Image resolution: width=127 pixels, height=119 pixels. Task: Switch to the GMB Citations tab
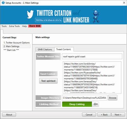(45, 49)
